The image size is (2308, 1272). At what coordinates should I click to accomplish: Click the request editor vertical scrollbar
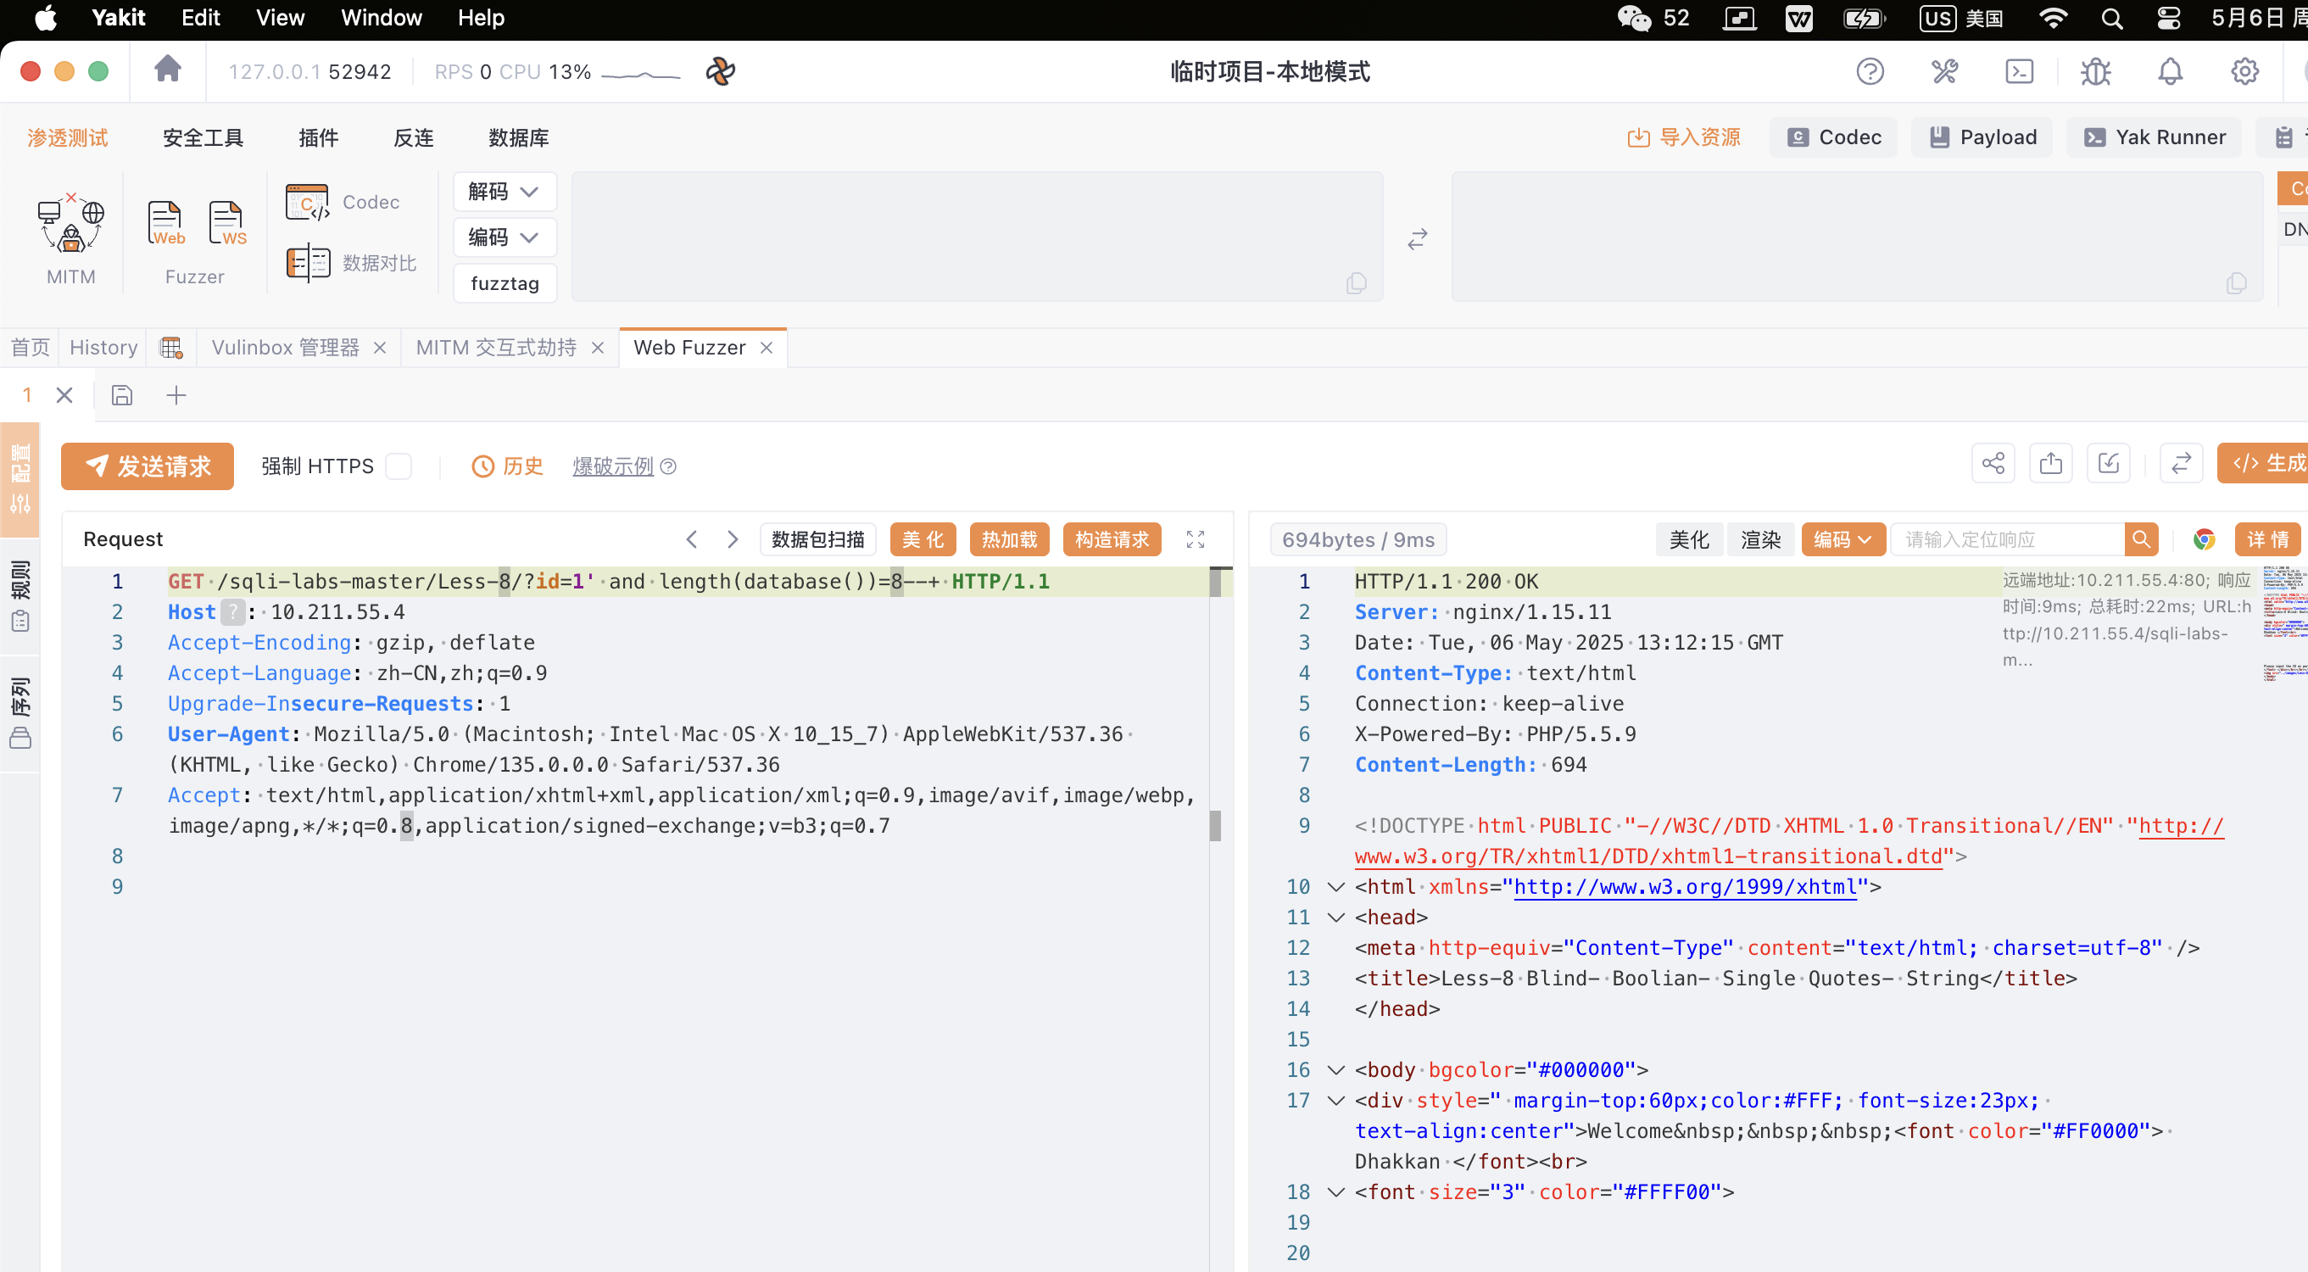click(1215, 825)
